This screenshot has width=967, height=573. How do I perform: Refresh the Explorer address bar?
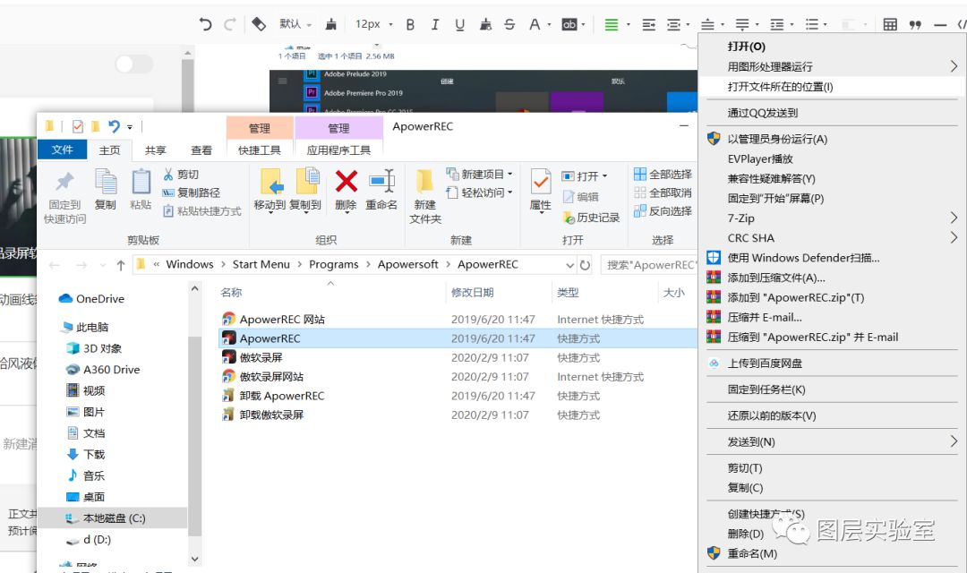pos(586,265)
